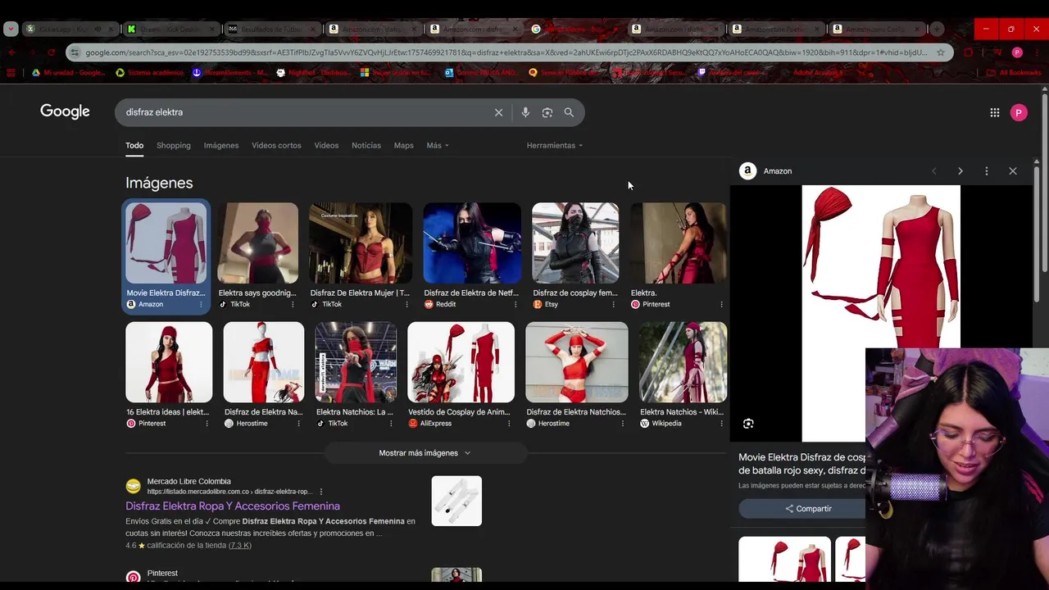This screenshot has width=1049, height=590.
Task: Switch to the 'Imágenes' tab
Action: (x=221, y=146)
